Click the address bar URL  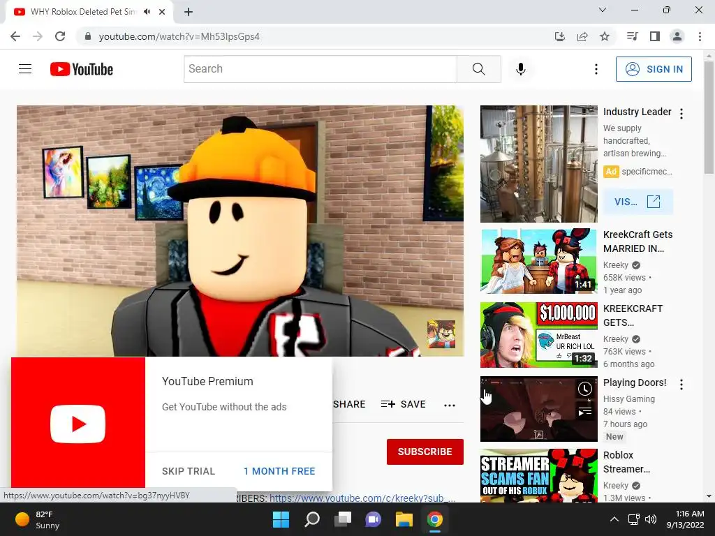(x=179, y=36)
